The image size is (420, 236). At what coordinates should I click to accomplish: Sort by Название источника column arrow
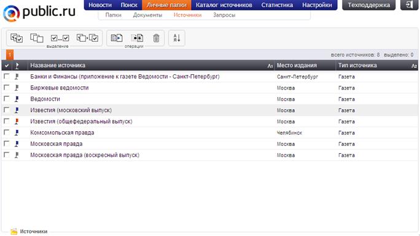pyautogui.click(x=270, y=66)
